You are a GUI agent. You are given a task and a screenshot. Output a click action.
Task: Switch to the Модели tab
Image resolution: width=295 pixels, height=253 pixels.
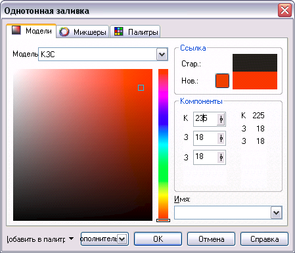tap(32, 31)
